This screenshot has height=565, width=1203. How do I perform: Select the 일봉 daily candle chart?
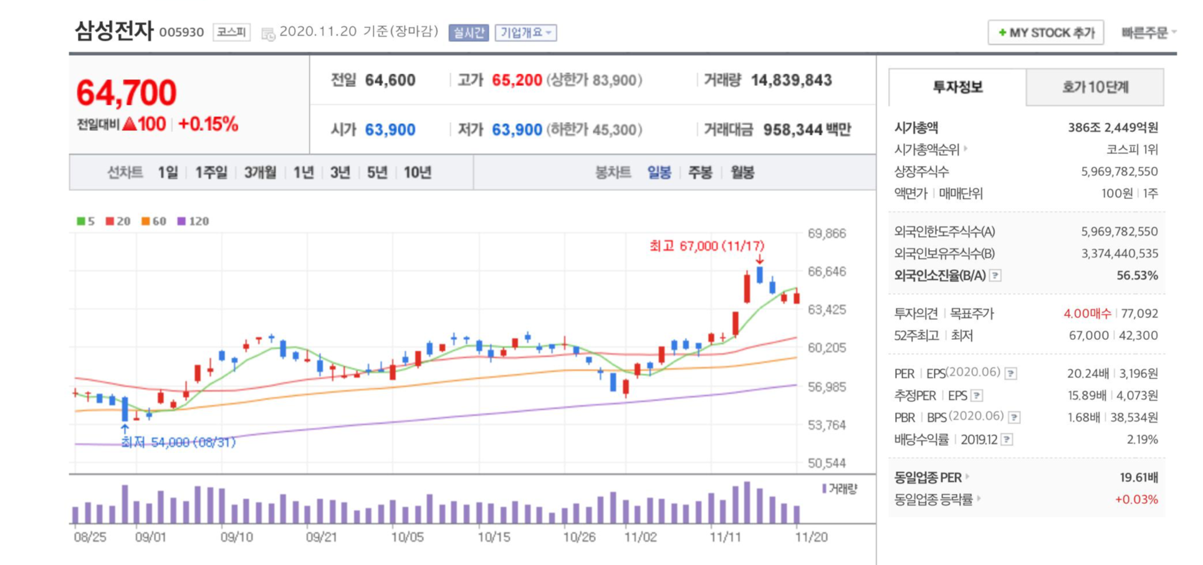coord(659,172)
